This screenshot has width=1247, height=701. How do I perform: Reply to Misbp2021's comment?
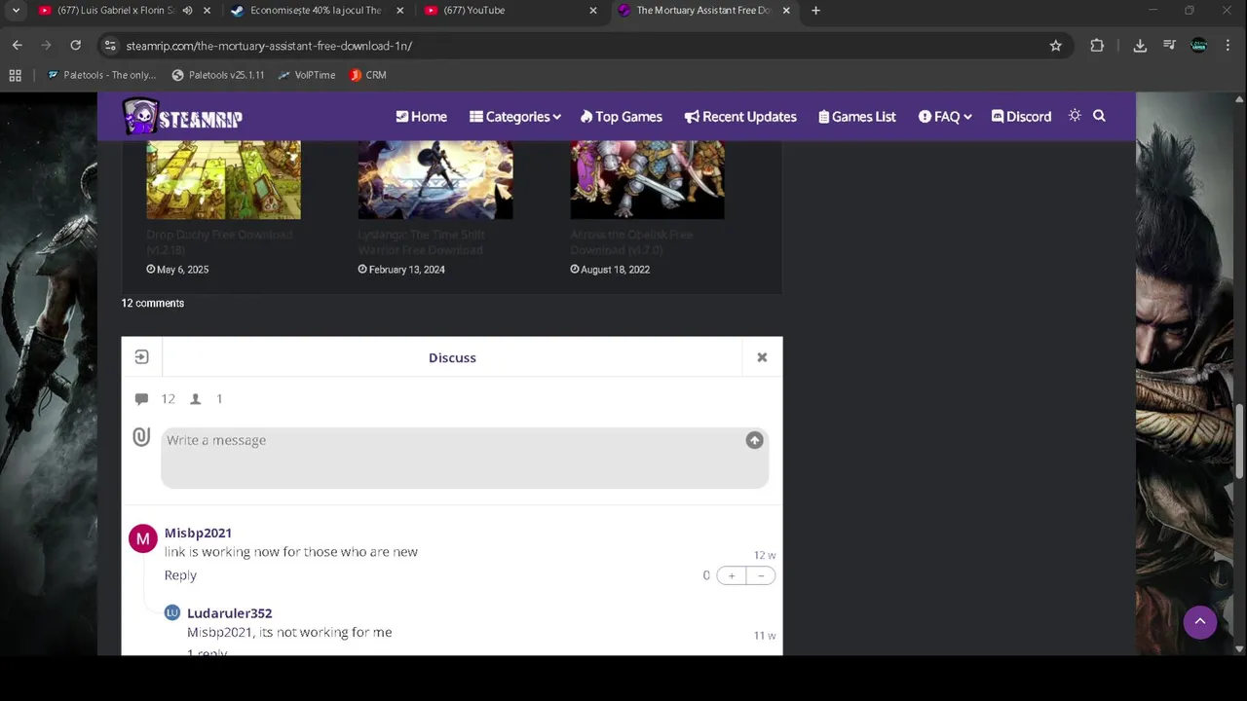coord(180,575)
